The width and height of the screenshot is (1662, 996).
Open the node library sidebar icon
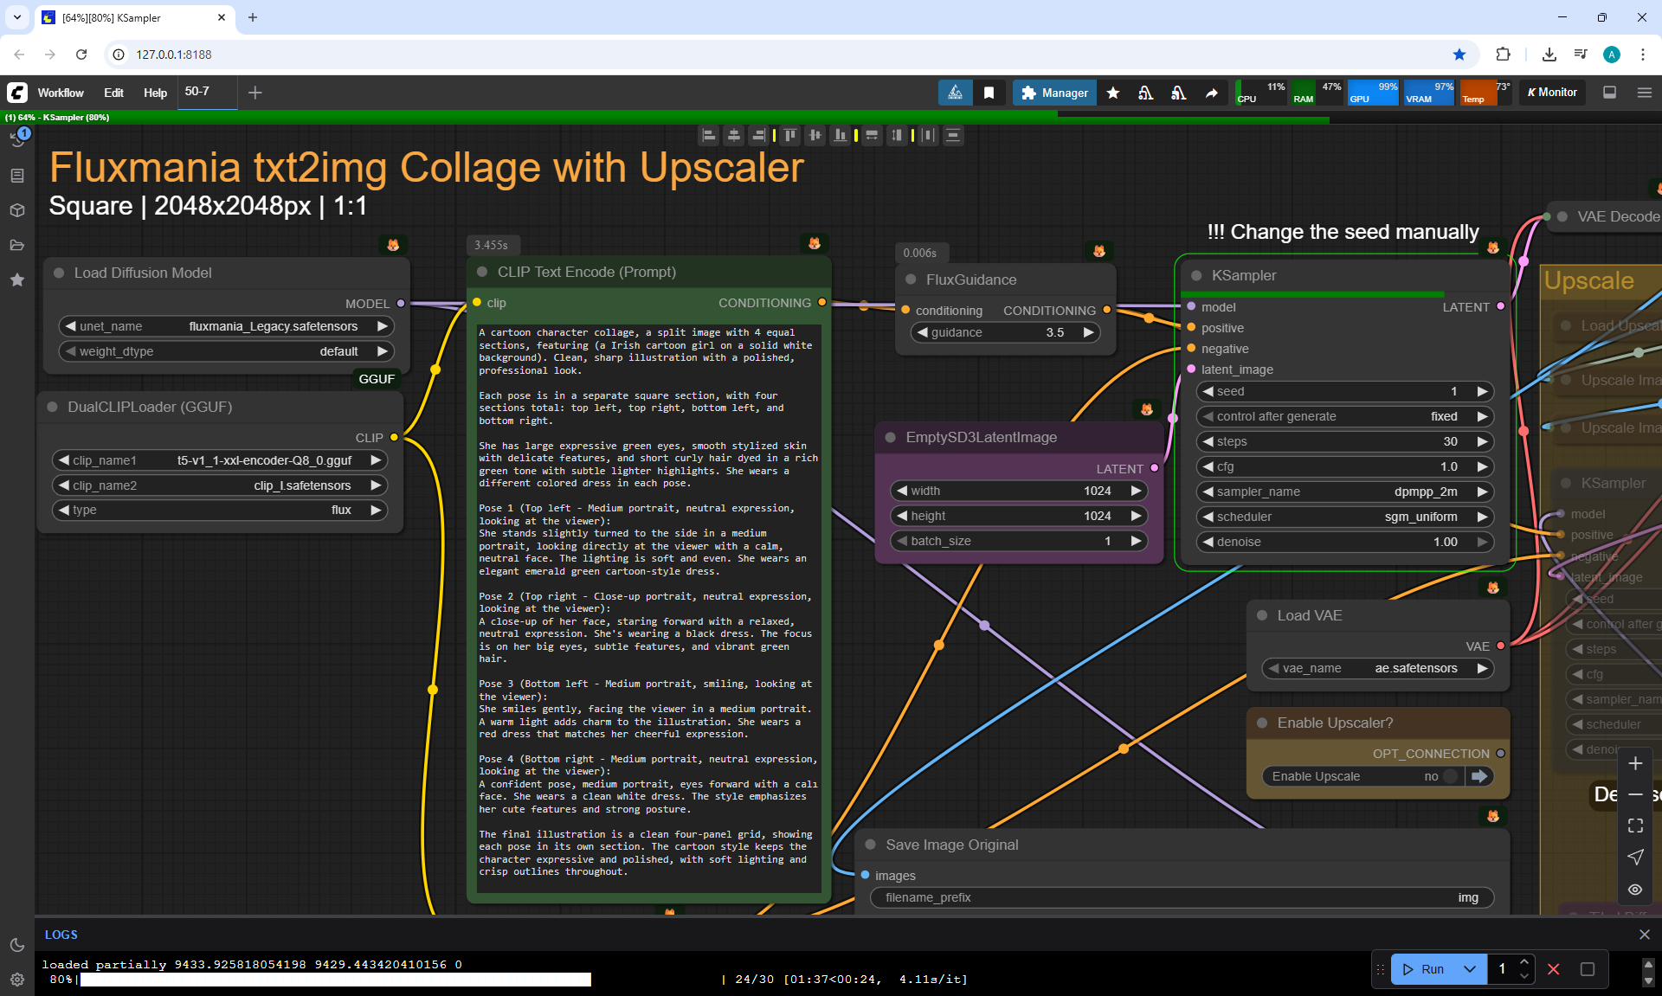click(x=17, y=176)
